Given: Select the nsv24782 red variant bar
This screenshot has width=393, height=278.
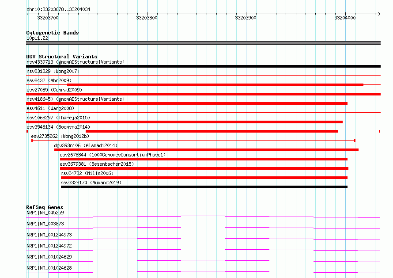Looking at the screenshot, I should (x=204, y=178).
